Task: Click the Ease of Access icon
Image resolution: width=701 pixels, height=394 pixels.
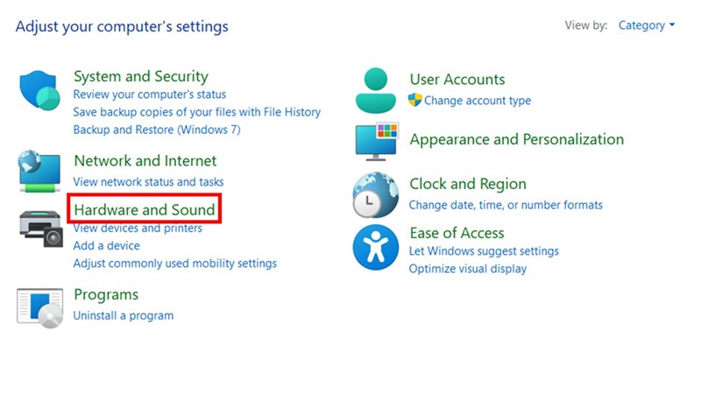Action: click(x=376, y=247)
